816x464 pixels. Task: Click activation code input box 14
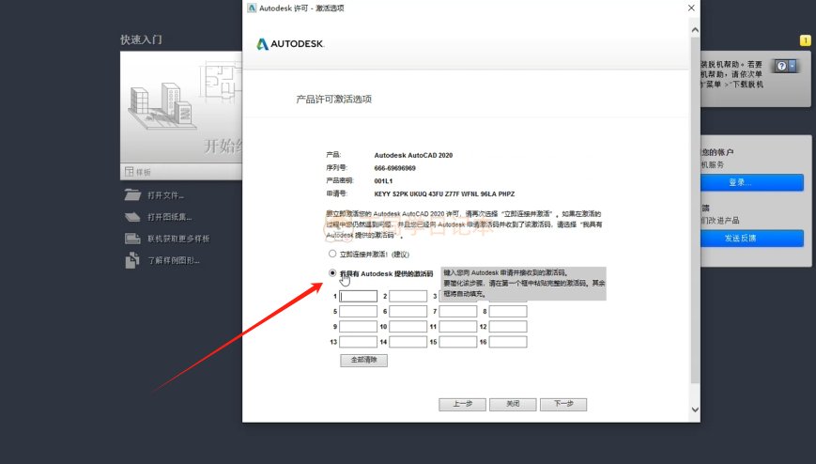click(408, 342)
